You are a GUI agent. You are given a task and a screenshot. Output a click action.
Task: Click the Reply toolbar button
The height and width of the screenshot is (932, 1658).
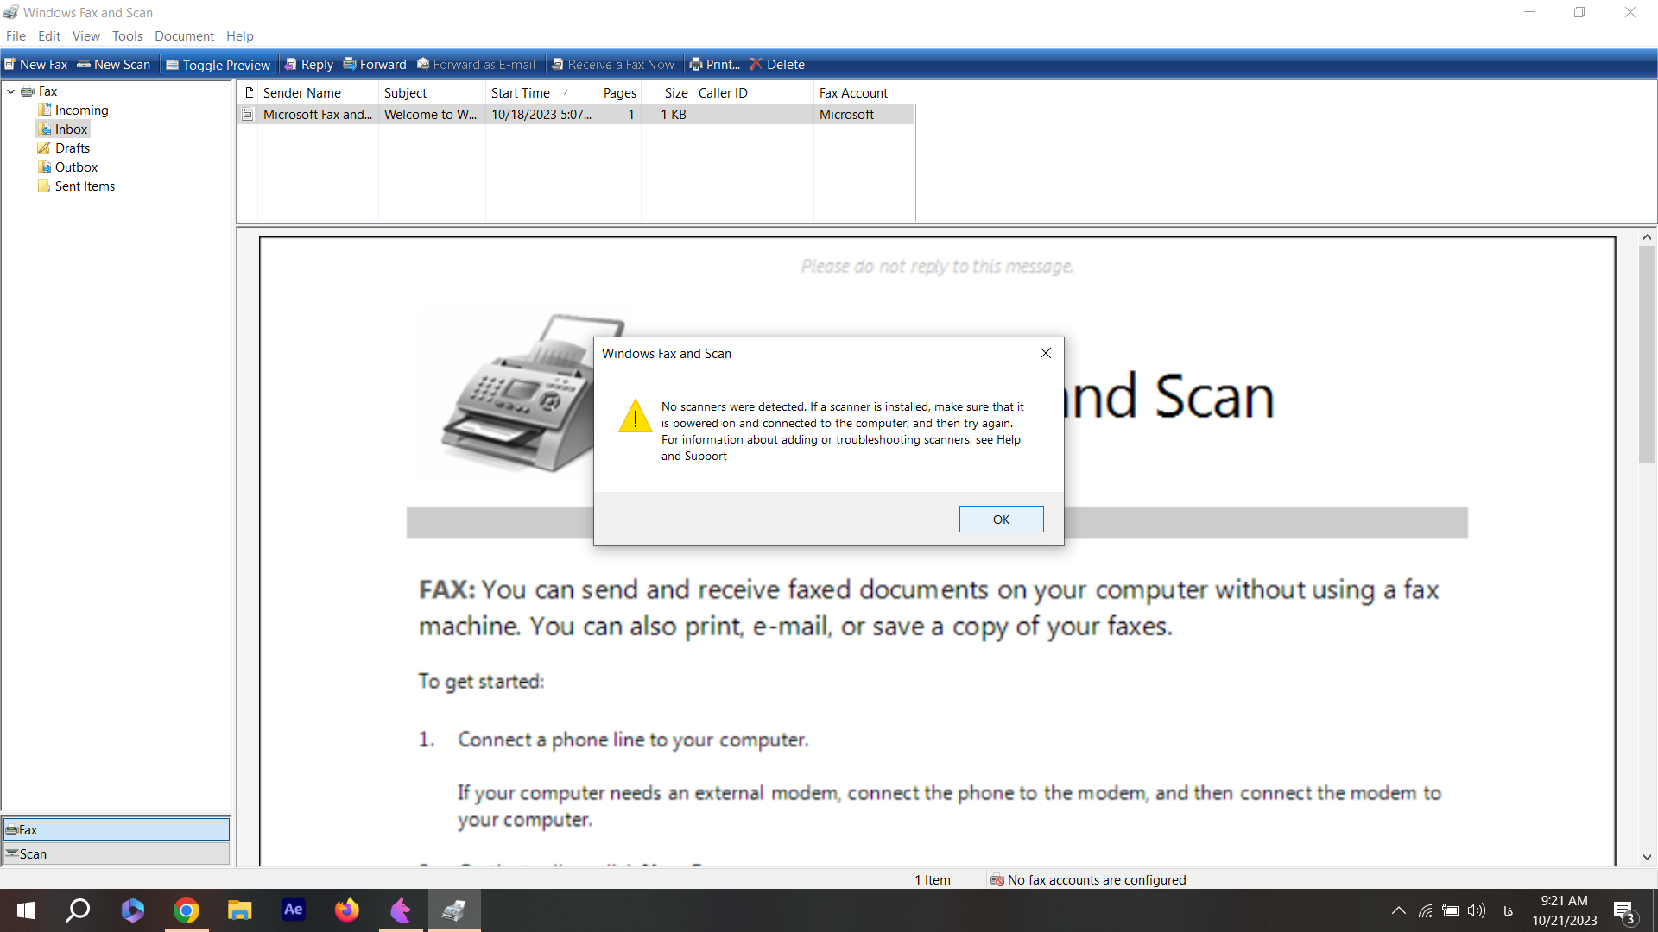pyautogui.click(x=309, y=65)
